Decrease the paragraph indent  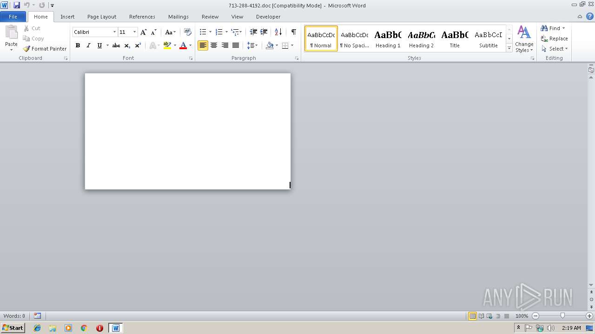coord(253,32)
